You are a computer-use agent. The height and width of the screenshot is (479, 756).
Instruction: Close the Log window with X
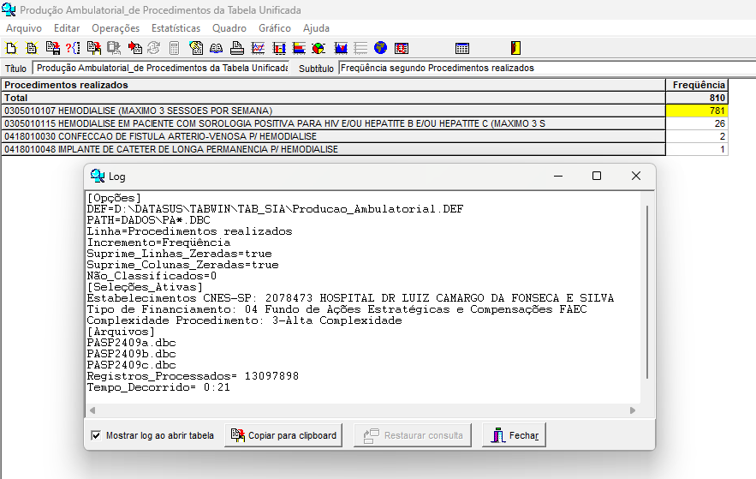[x=636, y=176]
